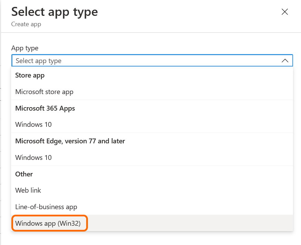
Task: Choose Microsoft store app option
Action: coord(44,92)
